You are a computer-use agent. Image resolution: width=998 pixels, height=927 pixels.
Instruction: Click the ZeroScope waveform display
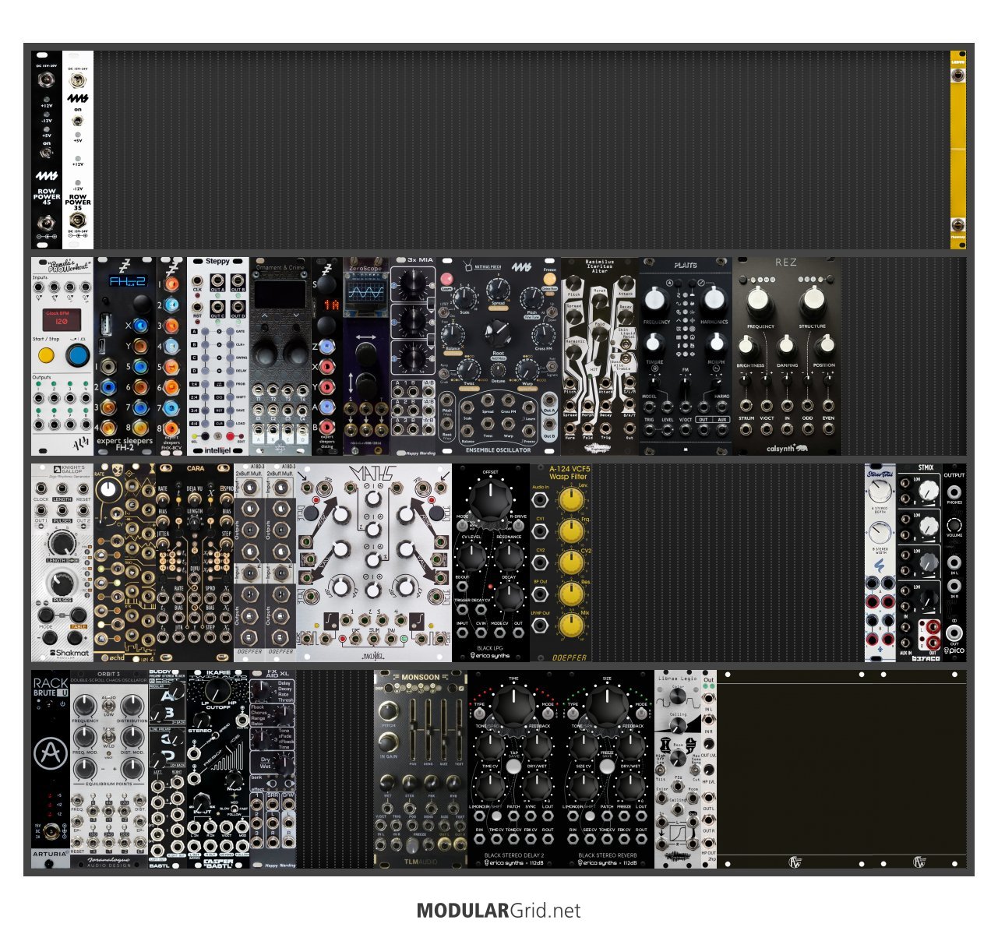(x=365, y=293)
